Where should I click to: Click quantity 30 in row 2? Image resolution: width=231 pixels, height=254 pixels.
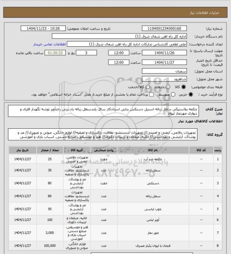click(x=50, y=170)
